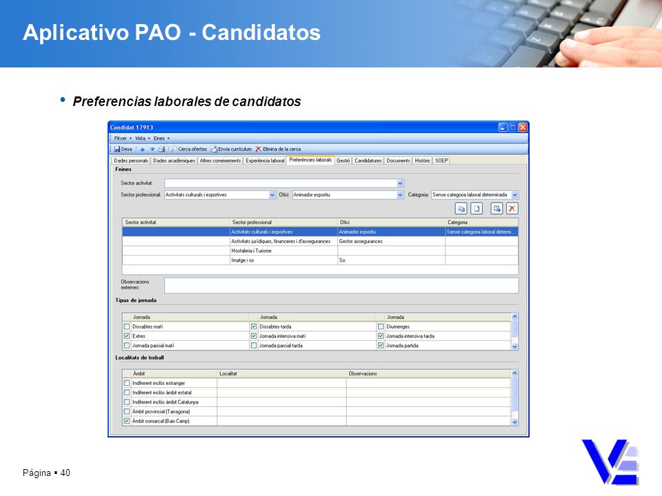
Task: Open the Experiència laboral tab
Action: coord(265,161)
